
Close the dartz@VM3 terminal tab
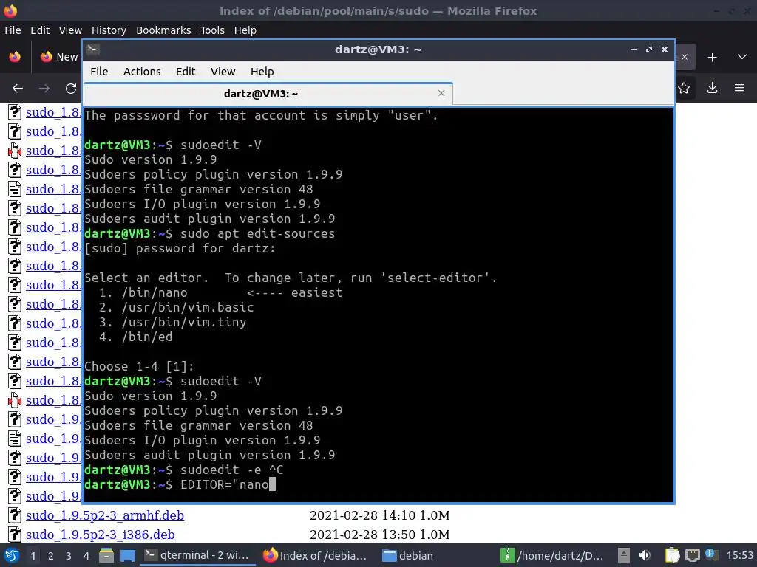pos(441,93)
